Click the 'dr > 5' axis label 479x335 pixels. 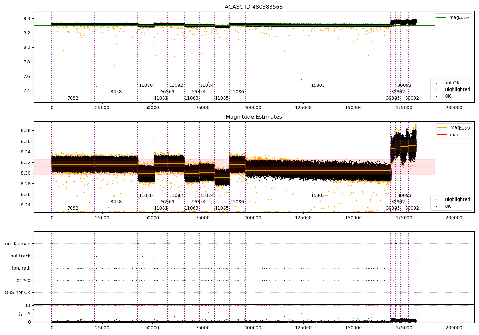(x=24, y=280)
